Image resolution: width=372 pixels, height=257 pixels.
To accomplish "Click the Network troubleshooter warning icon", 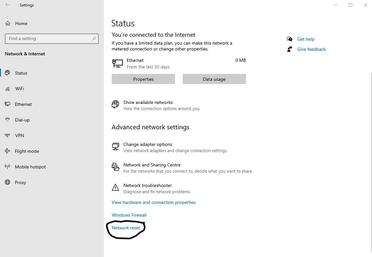I will click(x=115, y=188).
